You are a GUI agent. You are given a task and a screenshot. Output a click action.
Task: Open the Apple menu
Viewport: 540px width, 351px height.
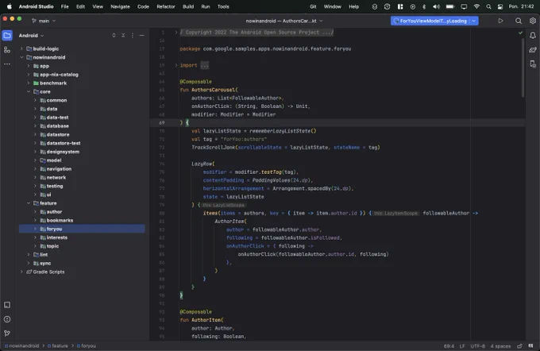tap(10, 6)
